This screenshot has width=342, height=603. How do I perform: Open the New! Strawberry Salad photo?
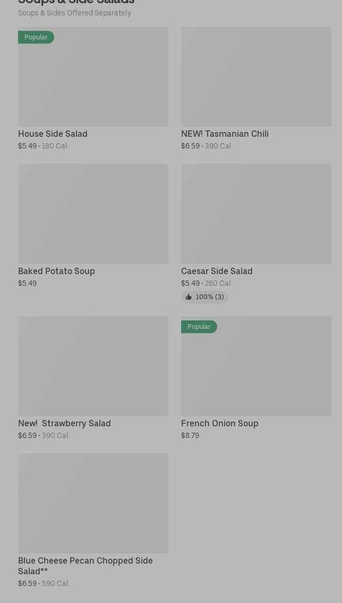[93, 366]
